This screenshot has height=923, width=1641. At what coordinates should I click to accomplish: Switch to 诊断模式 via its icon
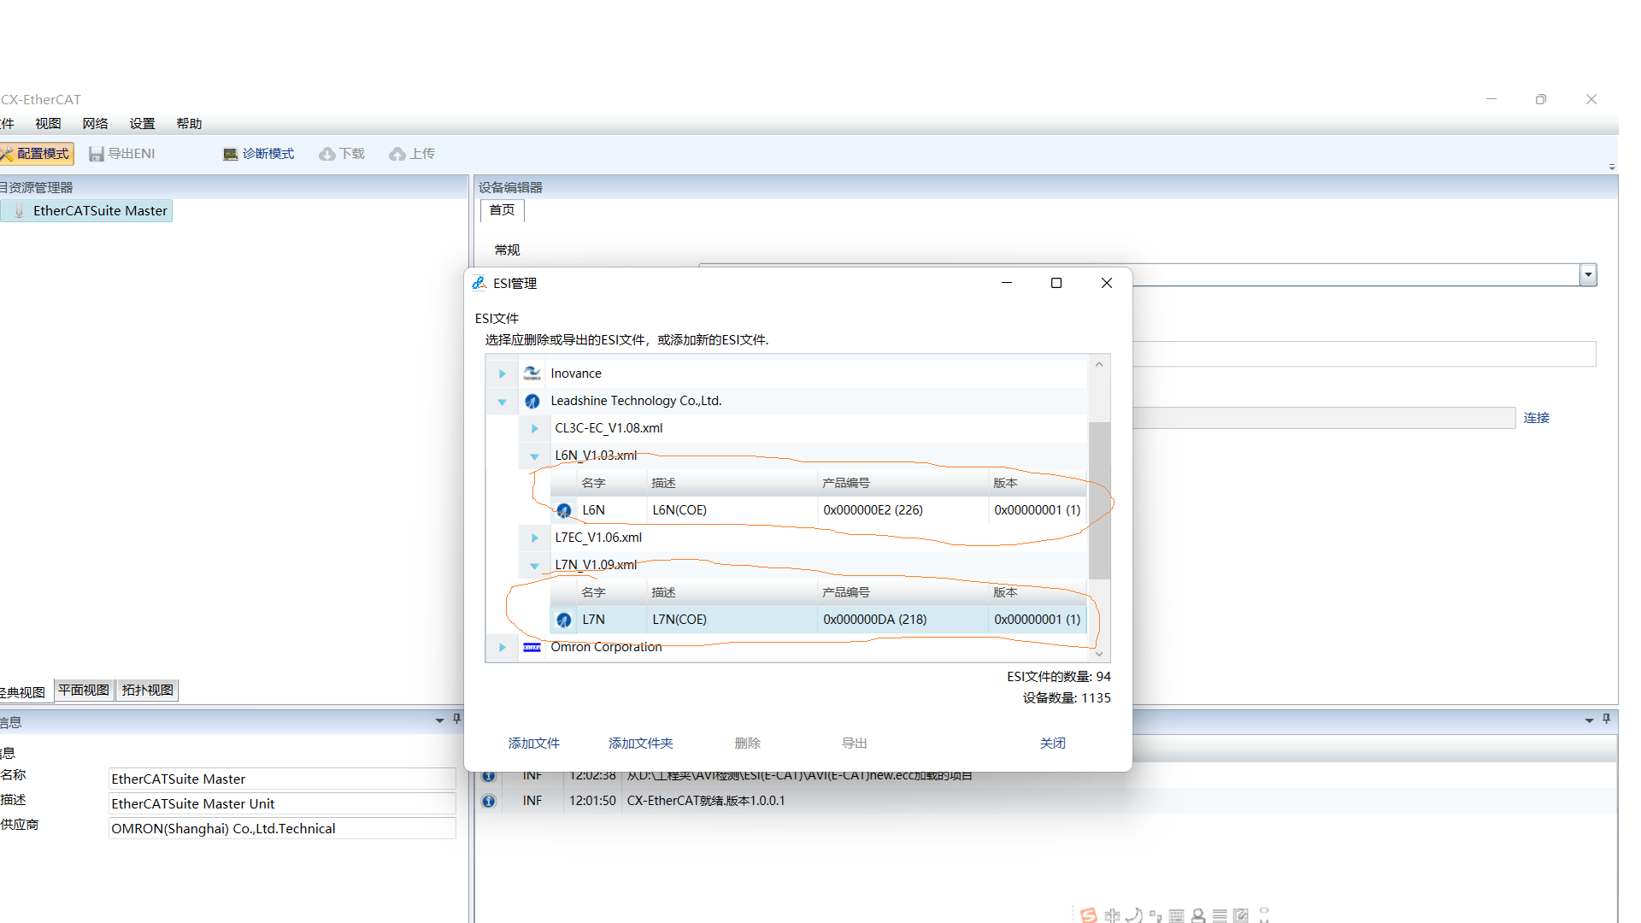click(x=230, y=154)
